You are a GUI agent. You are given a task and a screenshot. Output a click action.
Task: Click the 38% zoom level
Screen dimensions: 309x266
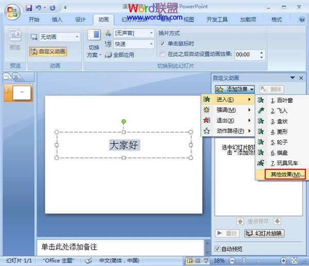[x=219, y=261]
